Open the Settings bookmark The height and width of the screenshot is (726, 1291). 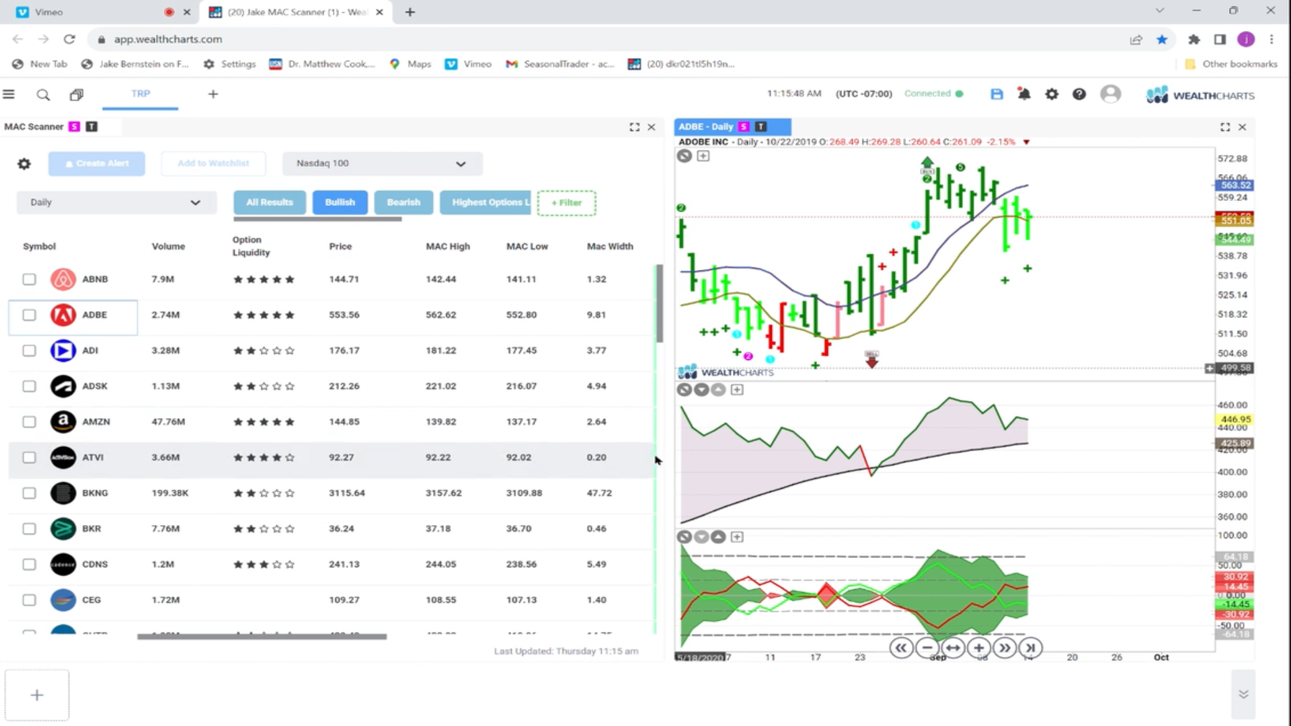click(x=229, y=64)
